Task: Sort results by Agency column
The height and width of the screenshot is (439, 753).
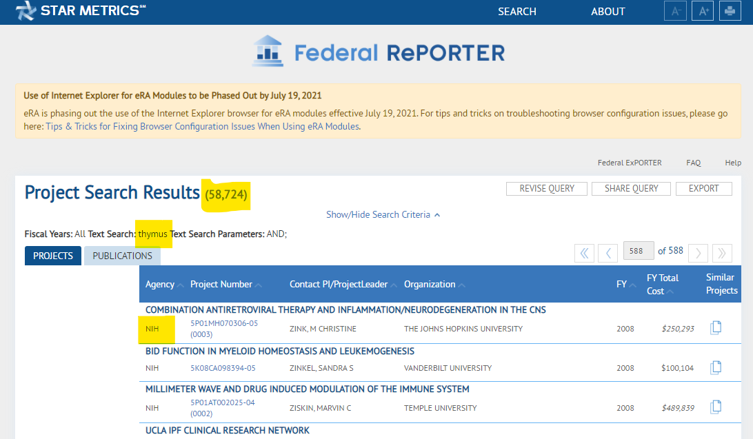Action: 164,285
